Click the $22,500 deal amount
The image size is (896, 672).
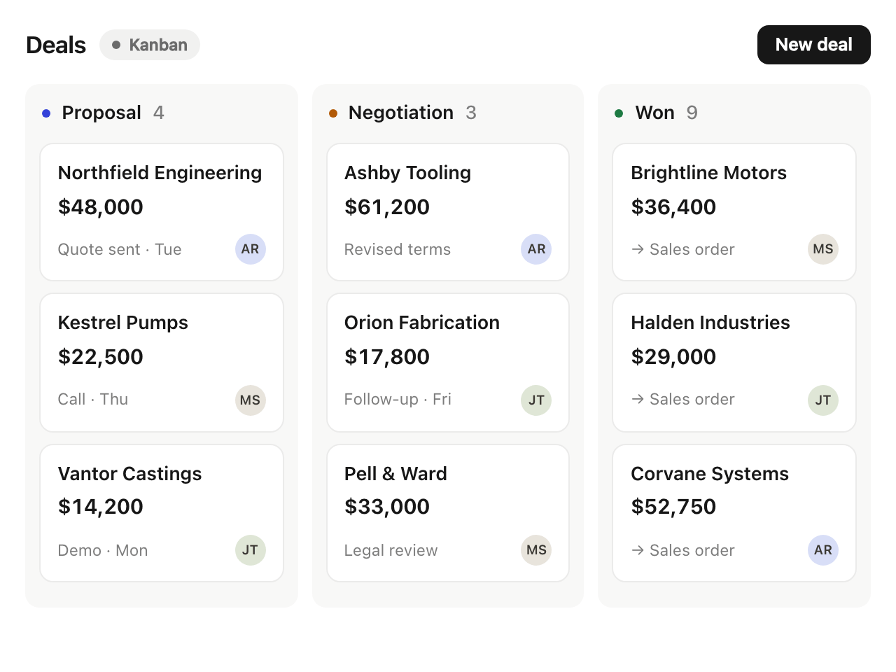pyautogui.click(x=101, y=357)
